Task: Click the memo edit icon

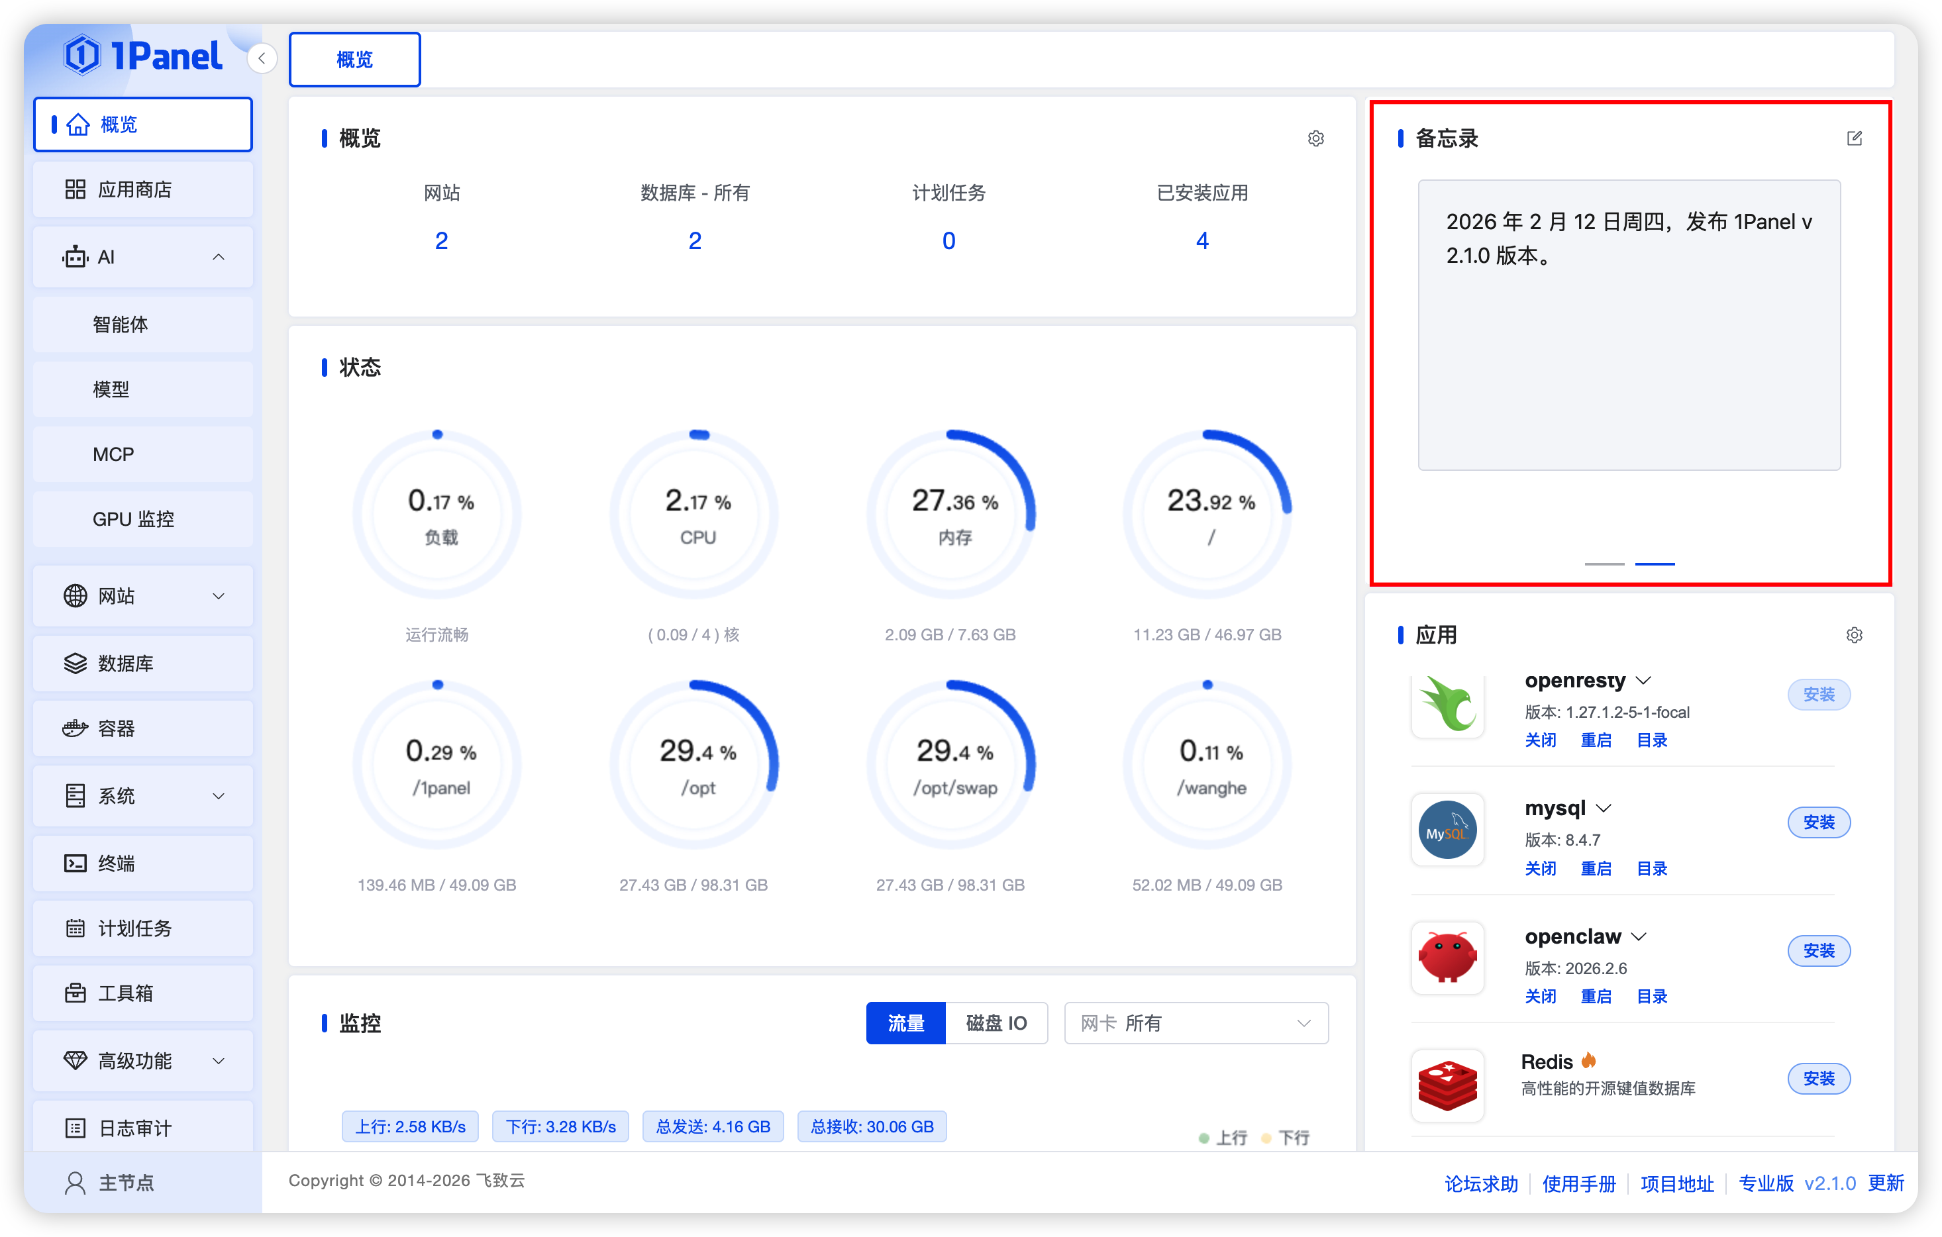Action: pos(1853,138)
